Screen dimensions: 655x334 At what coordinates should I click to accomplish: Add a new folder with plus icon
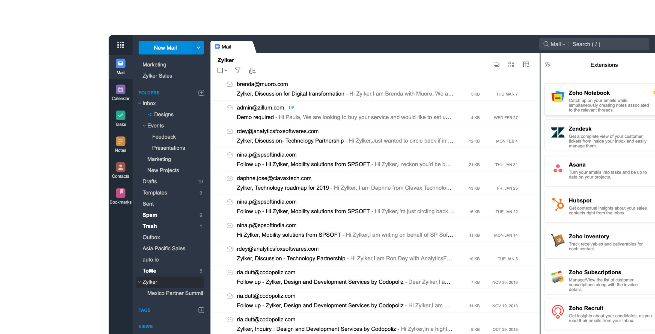[201, 93]
